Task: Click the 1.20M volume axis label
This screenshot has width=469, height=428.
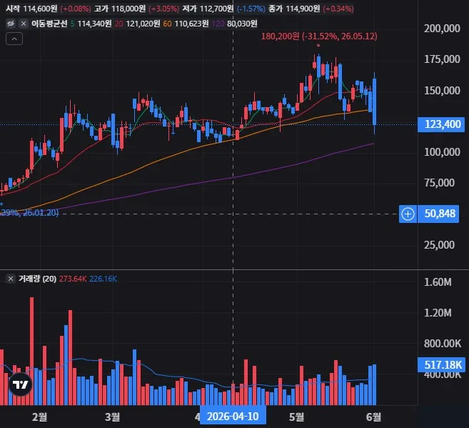Action: point(438,313)
